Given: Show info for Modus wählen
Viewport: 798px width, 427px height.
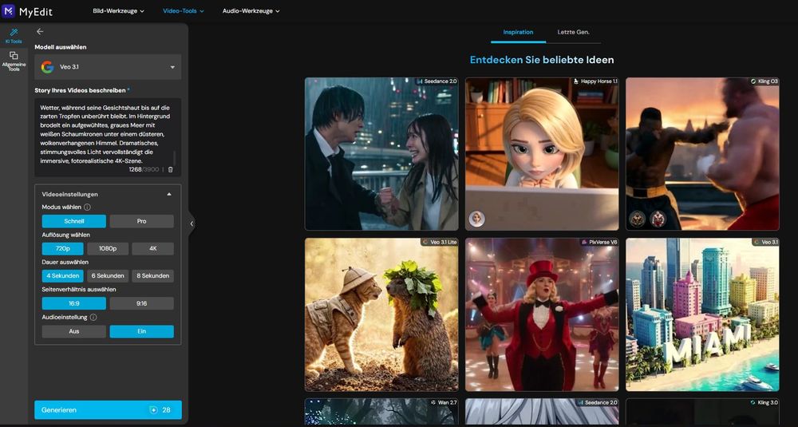Looking at the screenshot, I should (x=87, y=208).
